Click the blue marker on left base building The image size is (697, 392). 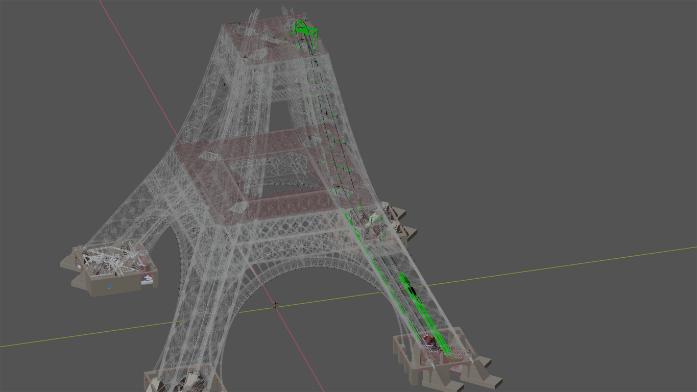tap(109, 287)
